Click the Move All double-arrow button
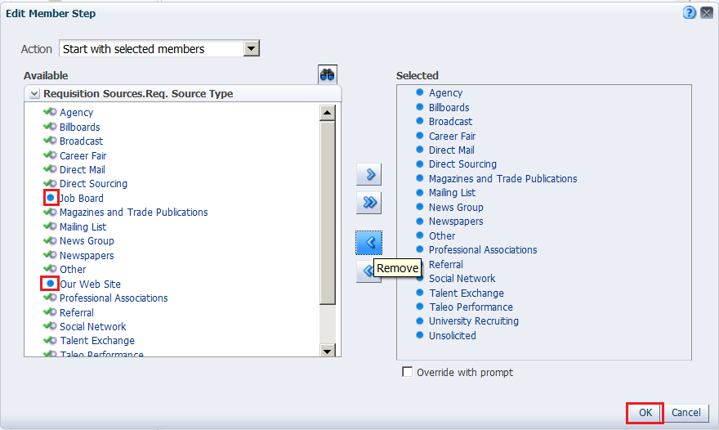 coord(369,203)
